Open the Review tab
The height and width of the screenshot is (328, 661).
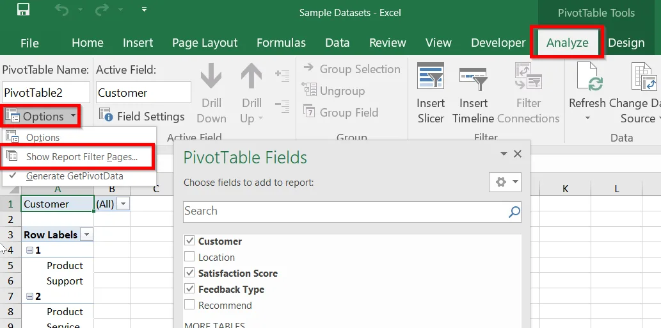tap(387, 43)
